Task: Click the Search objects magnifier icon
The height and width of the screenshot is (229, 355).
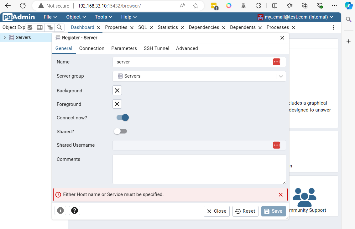Action: pos(60,27)
